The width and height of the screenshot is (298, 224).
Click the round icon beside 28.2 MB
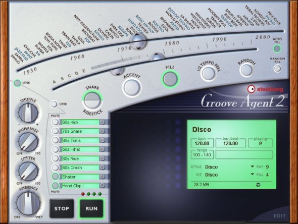258,185
